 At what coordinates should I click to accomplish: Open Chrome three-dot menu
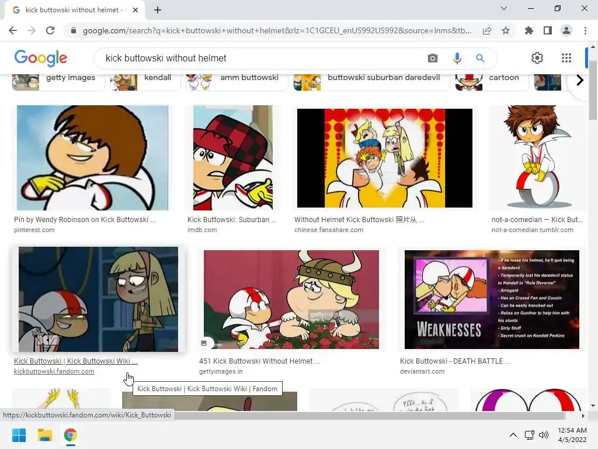click(x=585, y=30)
